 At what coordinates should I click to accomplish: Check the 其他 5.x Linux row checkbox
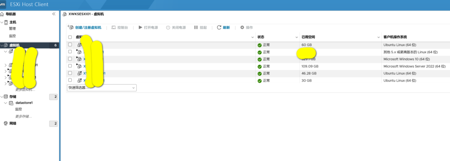pyautogui.click(x=70, y=52)
